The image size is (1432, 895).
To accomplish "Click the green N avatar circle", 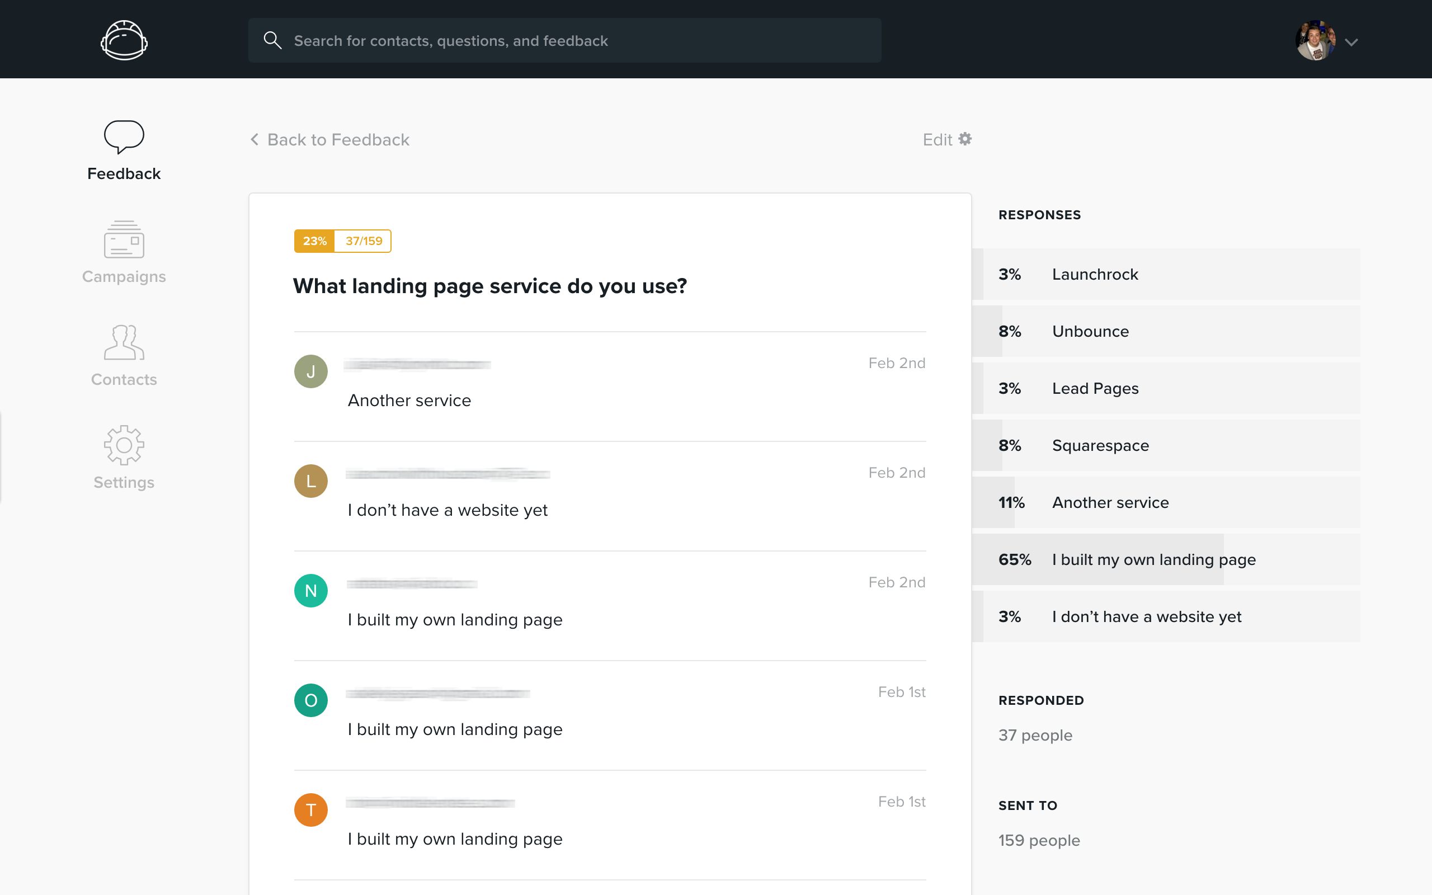I will [x=310, y=591].
